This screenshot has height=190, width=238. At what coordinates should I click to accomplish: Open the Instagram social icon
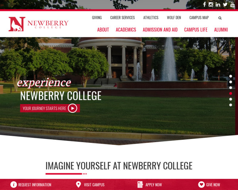point(211,4)
